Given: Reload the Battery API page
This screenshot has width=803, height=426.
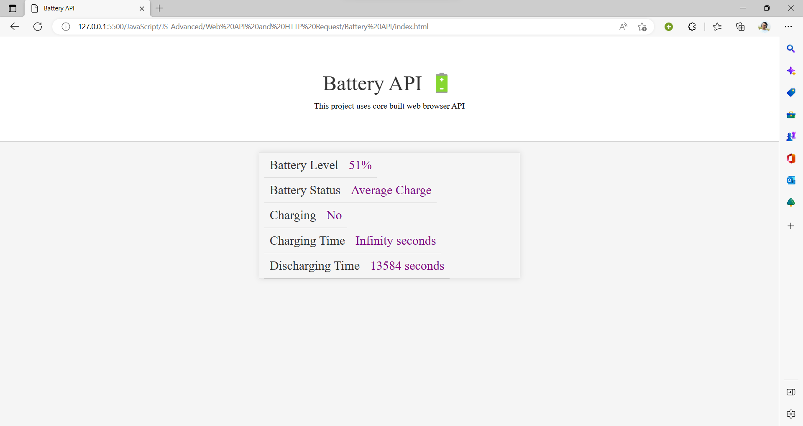Looking at the screenshot, I should click(x=38, y=27).
